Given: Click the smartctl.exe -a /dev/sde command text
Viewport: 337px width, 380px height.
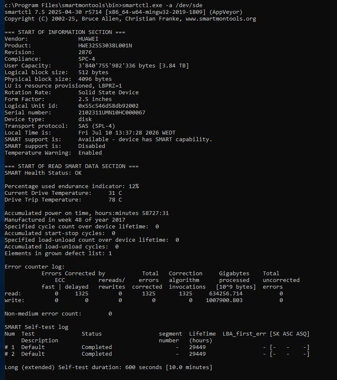Looking at the screenshot, I should (162, 5).
